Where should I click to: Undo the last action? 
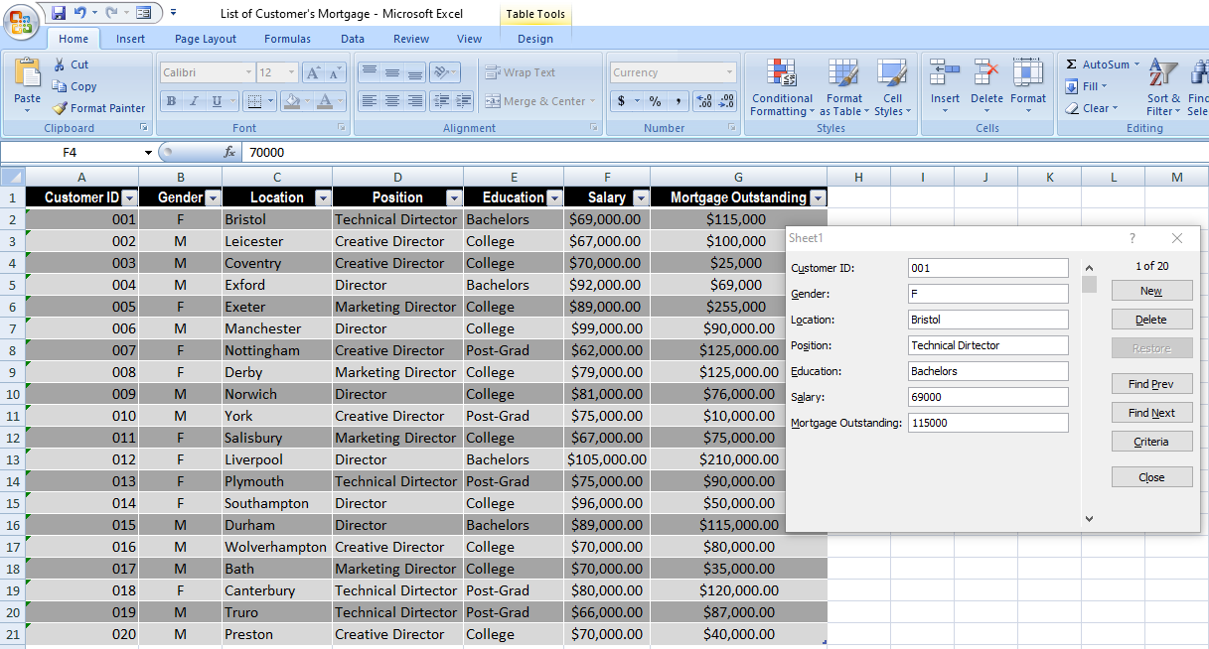pyautogui.click(x=79, y=13)
